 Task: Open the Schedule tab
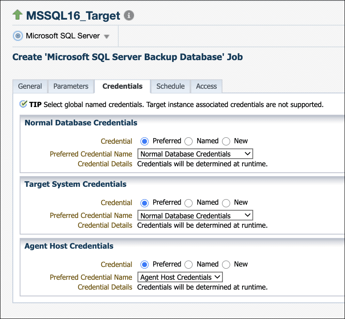(x=170, y=86)
